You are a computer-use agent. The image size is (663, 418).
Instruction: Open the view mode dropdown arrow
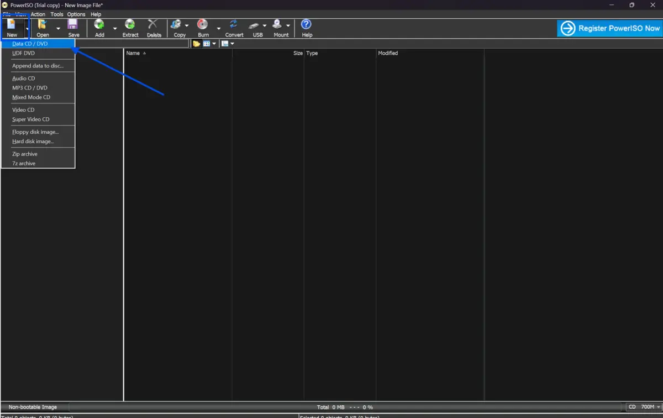(x=214, y=44)
